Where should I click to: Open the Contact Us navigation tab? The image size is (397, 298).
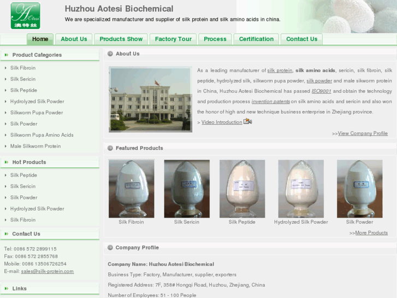tap(301, 39)
